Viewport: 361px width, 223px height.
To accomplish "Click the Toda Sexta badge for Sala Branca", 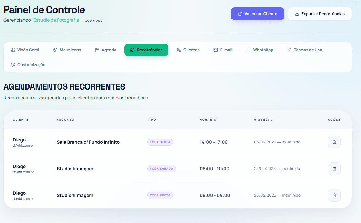I will 160,142.
